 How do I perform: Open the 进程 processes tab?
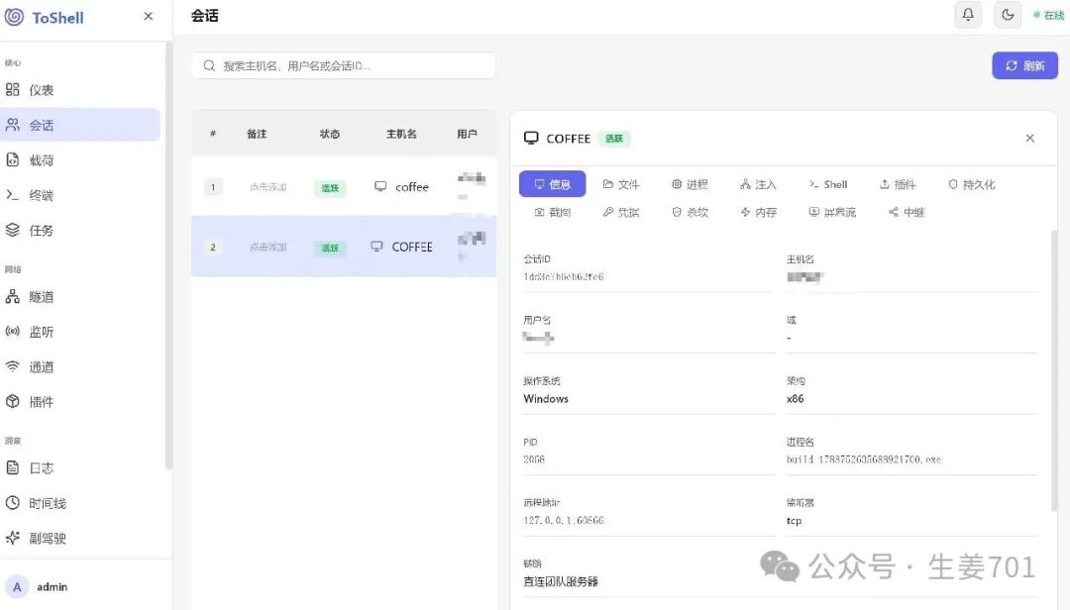tap(690, 184)
